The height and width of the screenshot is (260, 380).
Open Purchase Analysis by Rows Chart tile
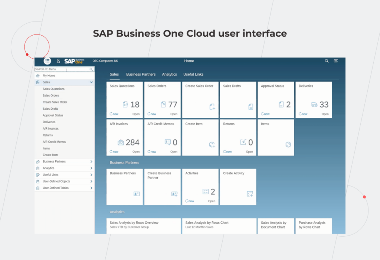tap(314, 226)
